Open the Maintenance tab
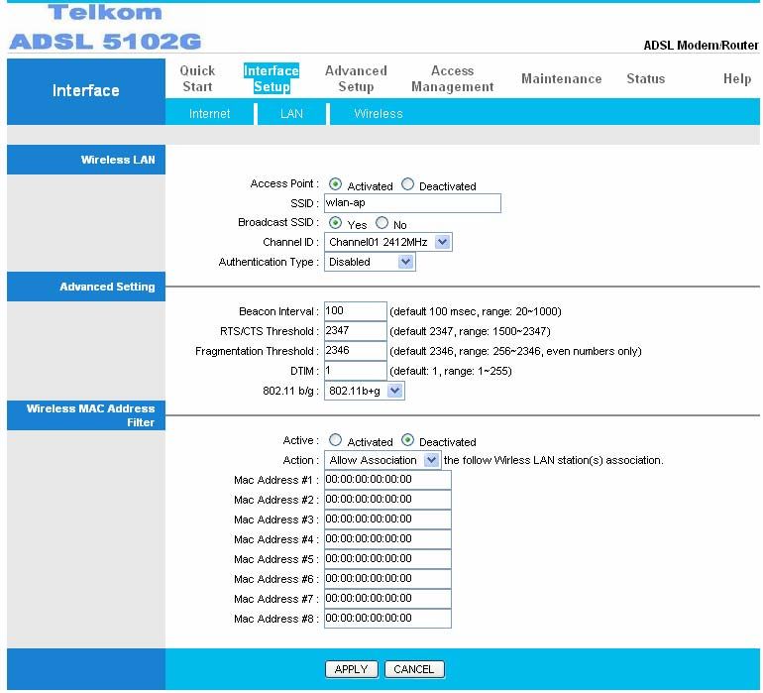Image resolution: width=763 pixels, height=693 pixels. [x=561, y=79]
